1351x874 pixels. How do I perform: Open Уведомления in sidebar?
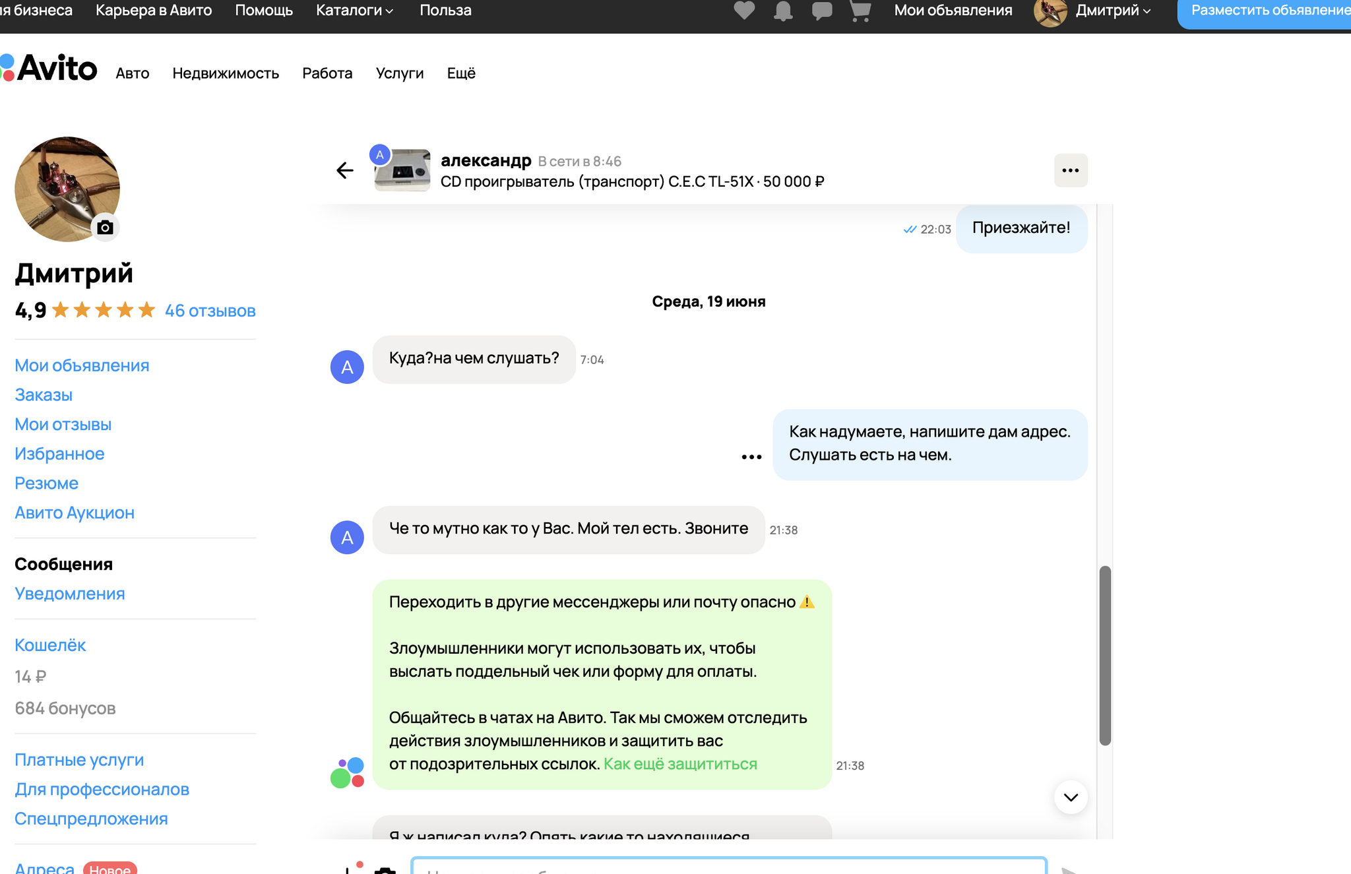coord(70,594)
